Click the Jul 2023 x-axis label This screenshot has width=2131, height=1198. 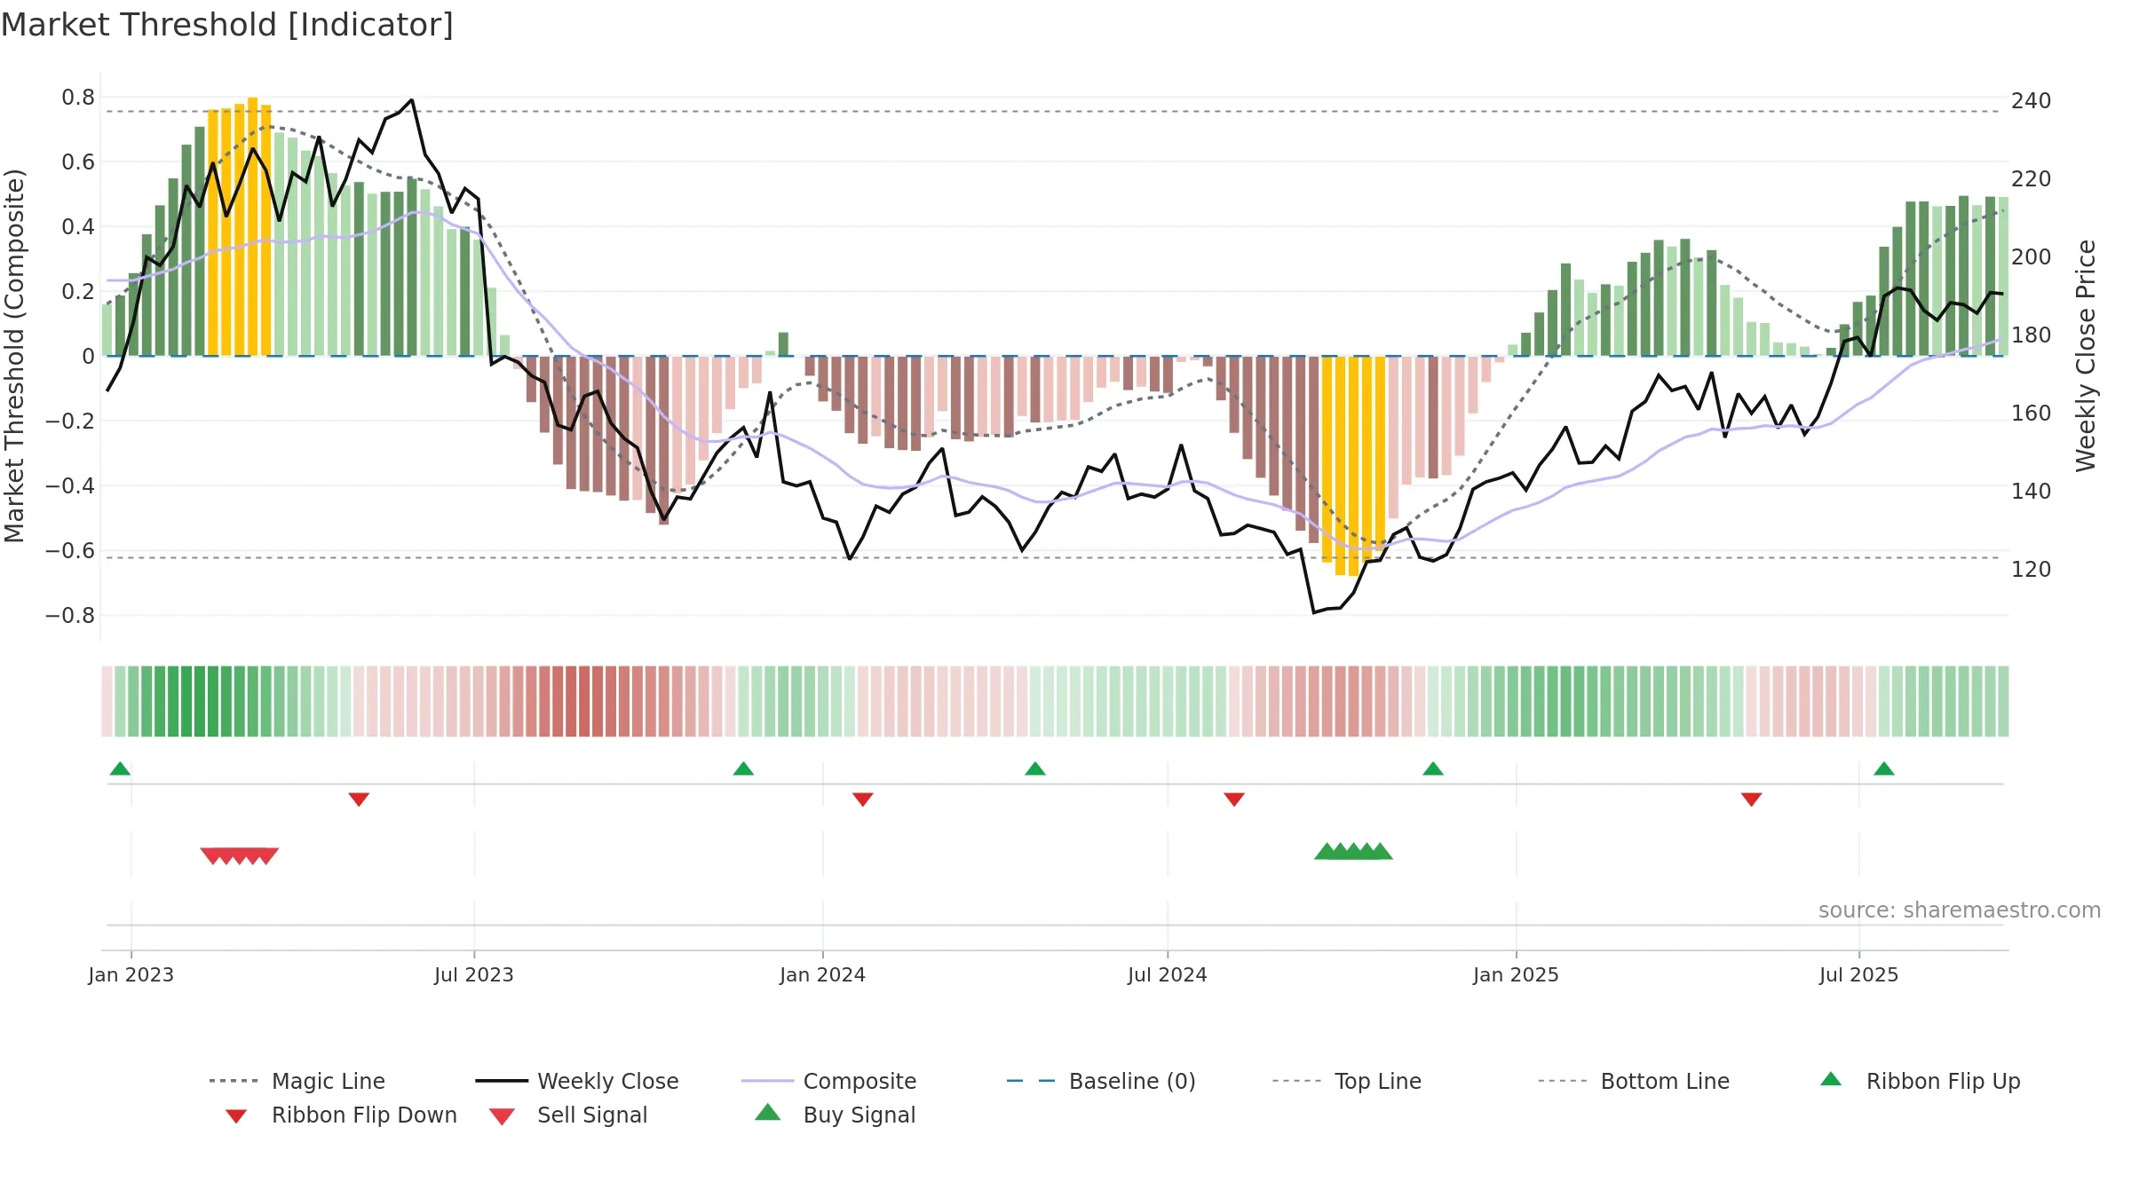pyautogui.click(x=474, y=974)
